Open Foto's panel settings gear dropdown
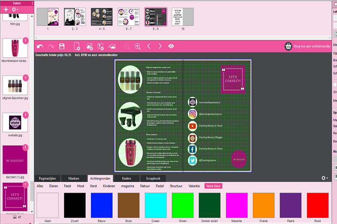 [x=15, y=9]
